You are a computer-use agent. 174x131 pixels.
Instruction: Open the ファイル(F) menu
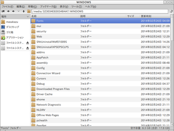point(8,7)
